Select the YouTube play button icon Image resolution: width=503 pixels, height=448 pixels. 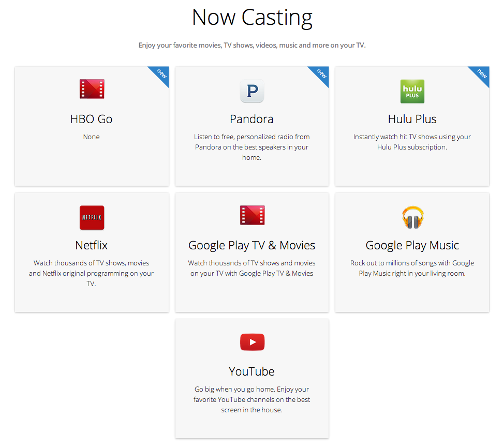click(x=251, y=342)
